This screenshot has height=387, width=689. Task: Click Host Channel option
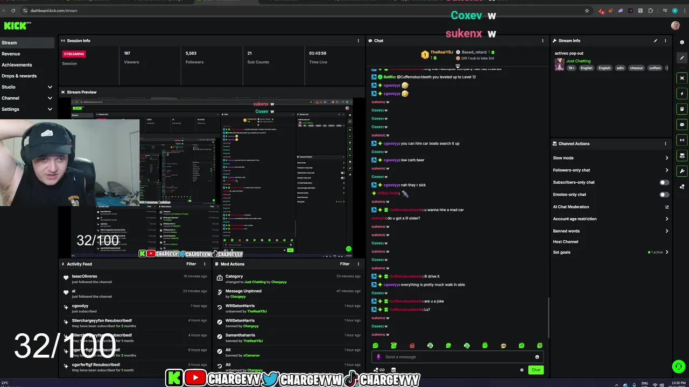click(566, 242)
